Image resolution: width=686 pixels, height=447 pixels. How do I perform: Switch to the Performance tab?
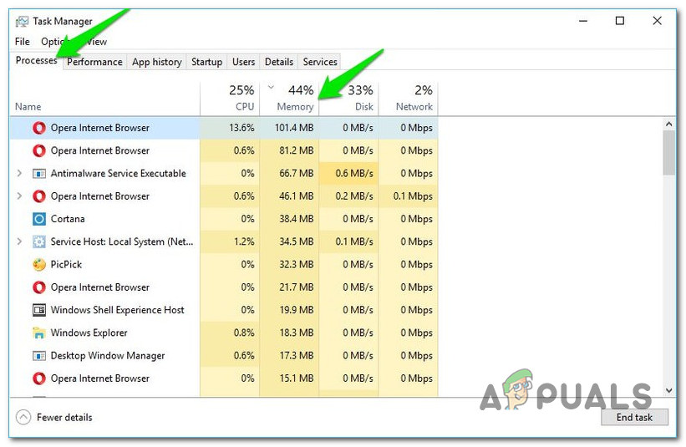pyautogui.click(x=94, y=62)
